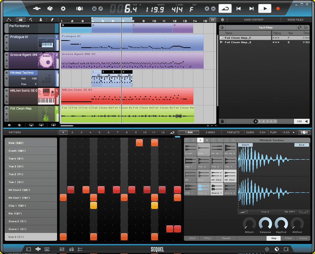Click the round pencil icon beside keyboard icon
This screenshot has height=254, width=315.
[101, 8]
